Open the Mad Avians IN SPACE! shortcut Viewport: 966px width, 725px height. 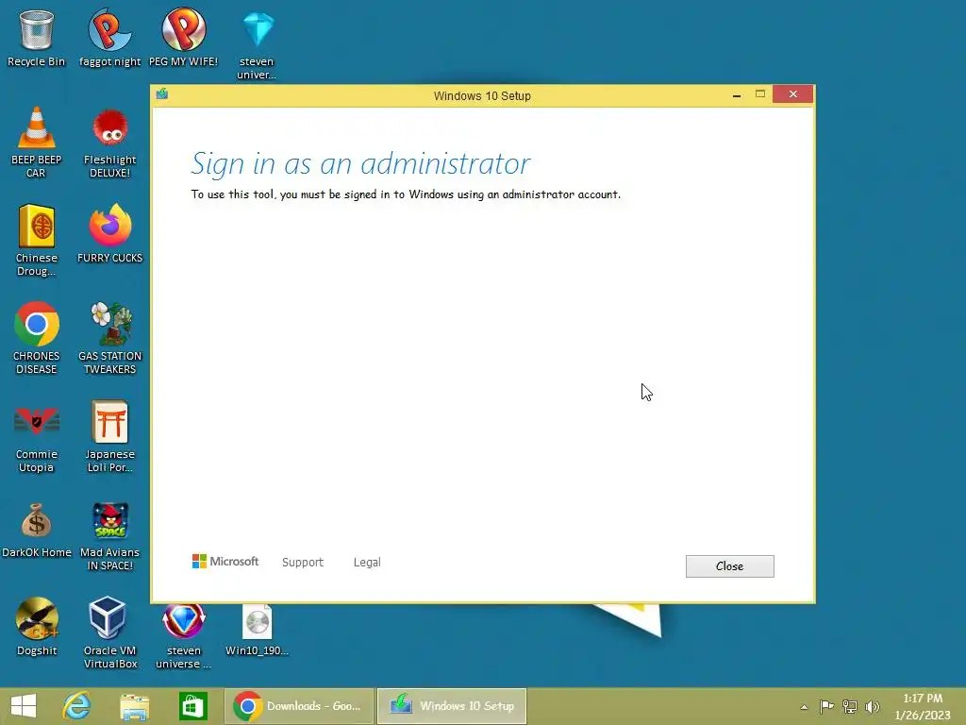[x=109, y=534]
